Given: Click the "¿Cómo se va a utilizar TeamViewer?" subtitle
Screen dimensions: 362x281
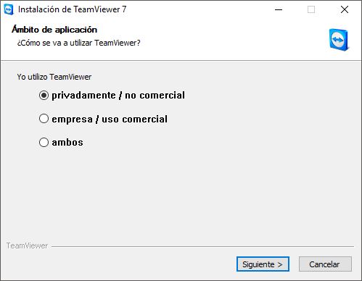Looking at the screenshot, I should tap(78, 43).
